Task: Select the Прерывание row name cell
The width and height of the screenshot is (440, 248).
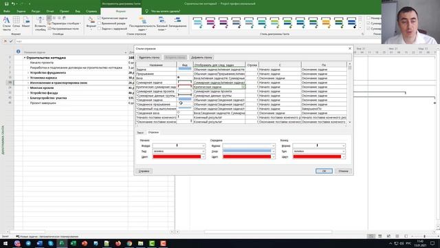Action: [x=156, y=74]
